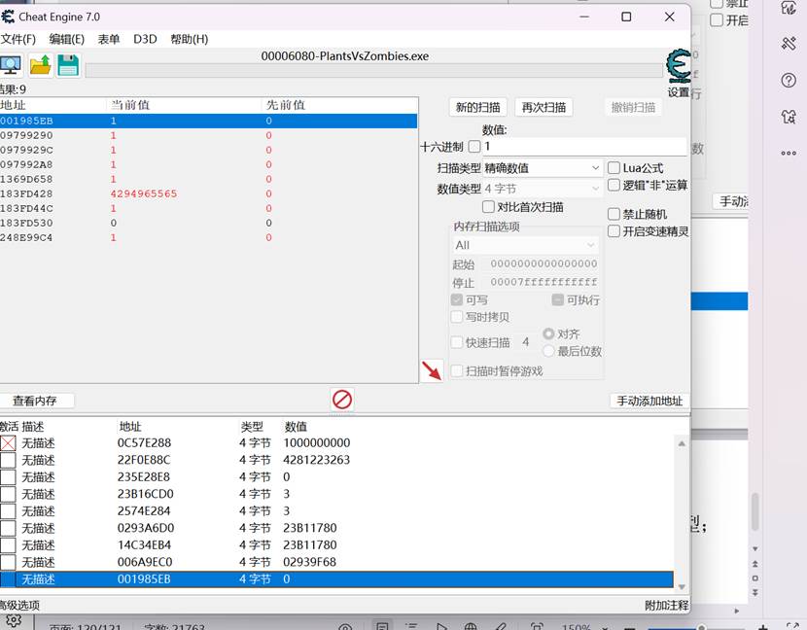
Task: Toggle the 快速扫描 checkbox
Action: 457,342
